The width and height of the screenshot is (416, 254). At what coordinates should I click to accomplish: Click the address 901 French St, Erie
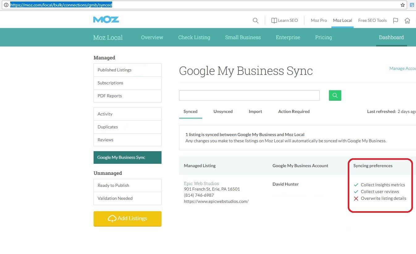point(212,189)
